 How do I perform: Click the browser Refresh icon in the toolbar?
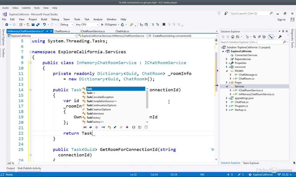coord(122,25)
